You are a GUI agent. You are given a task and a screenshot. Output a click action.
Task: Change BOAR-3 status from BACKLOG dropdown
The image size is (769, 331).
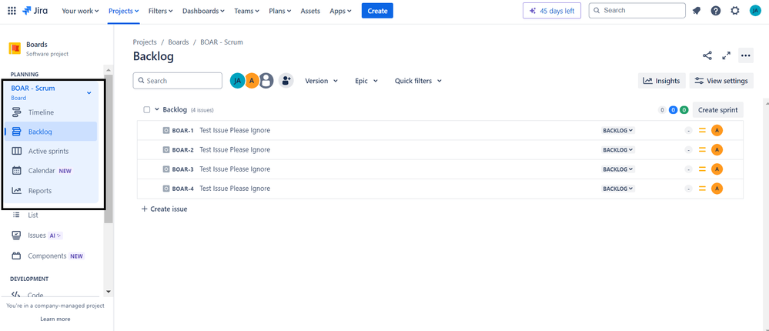[x=618, y=169]
